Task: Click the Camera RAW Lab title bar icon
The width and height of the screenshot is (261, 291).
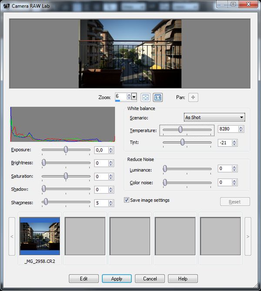Action: click(x=6, y=4)
